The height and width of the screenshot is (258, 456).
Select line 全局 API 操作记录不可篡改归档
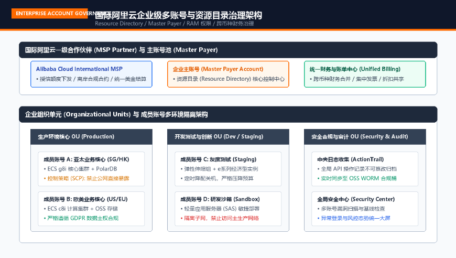[357, 169]
